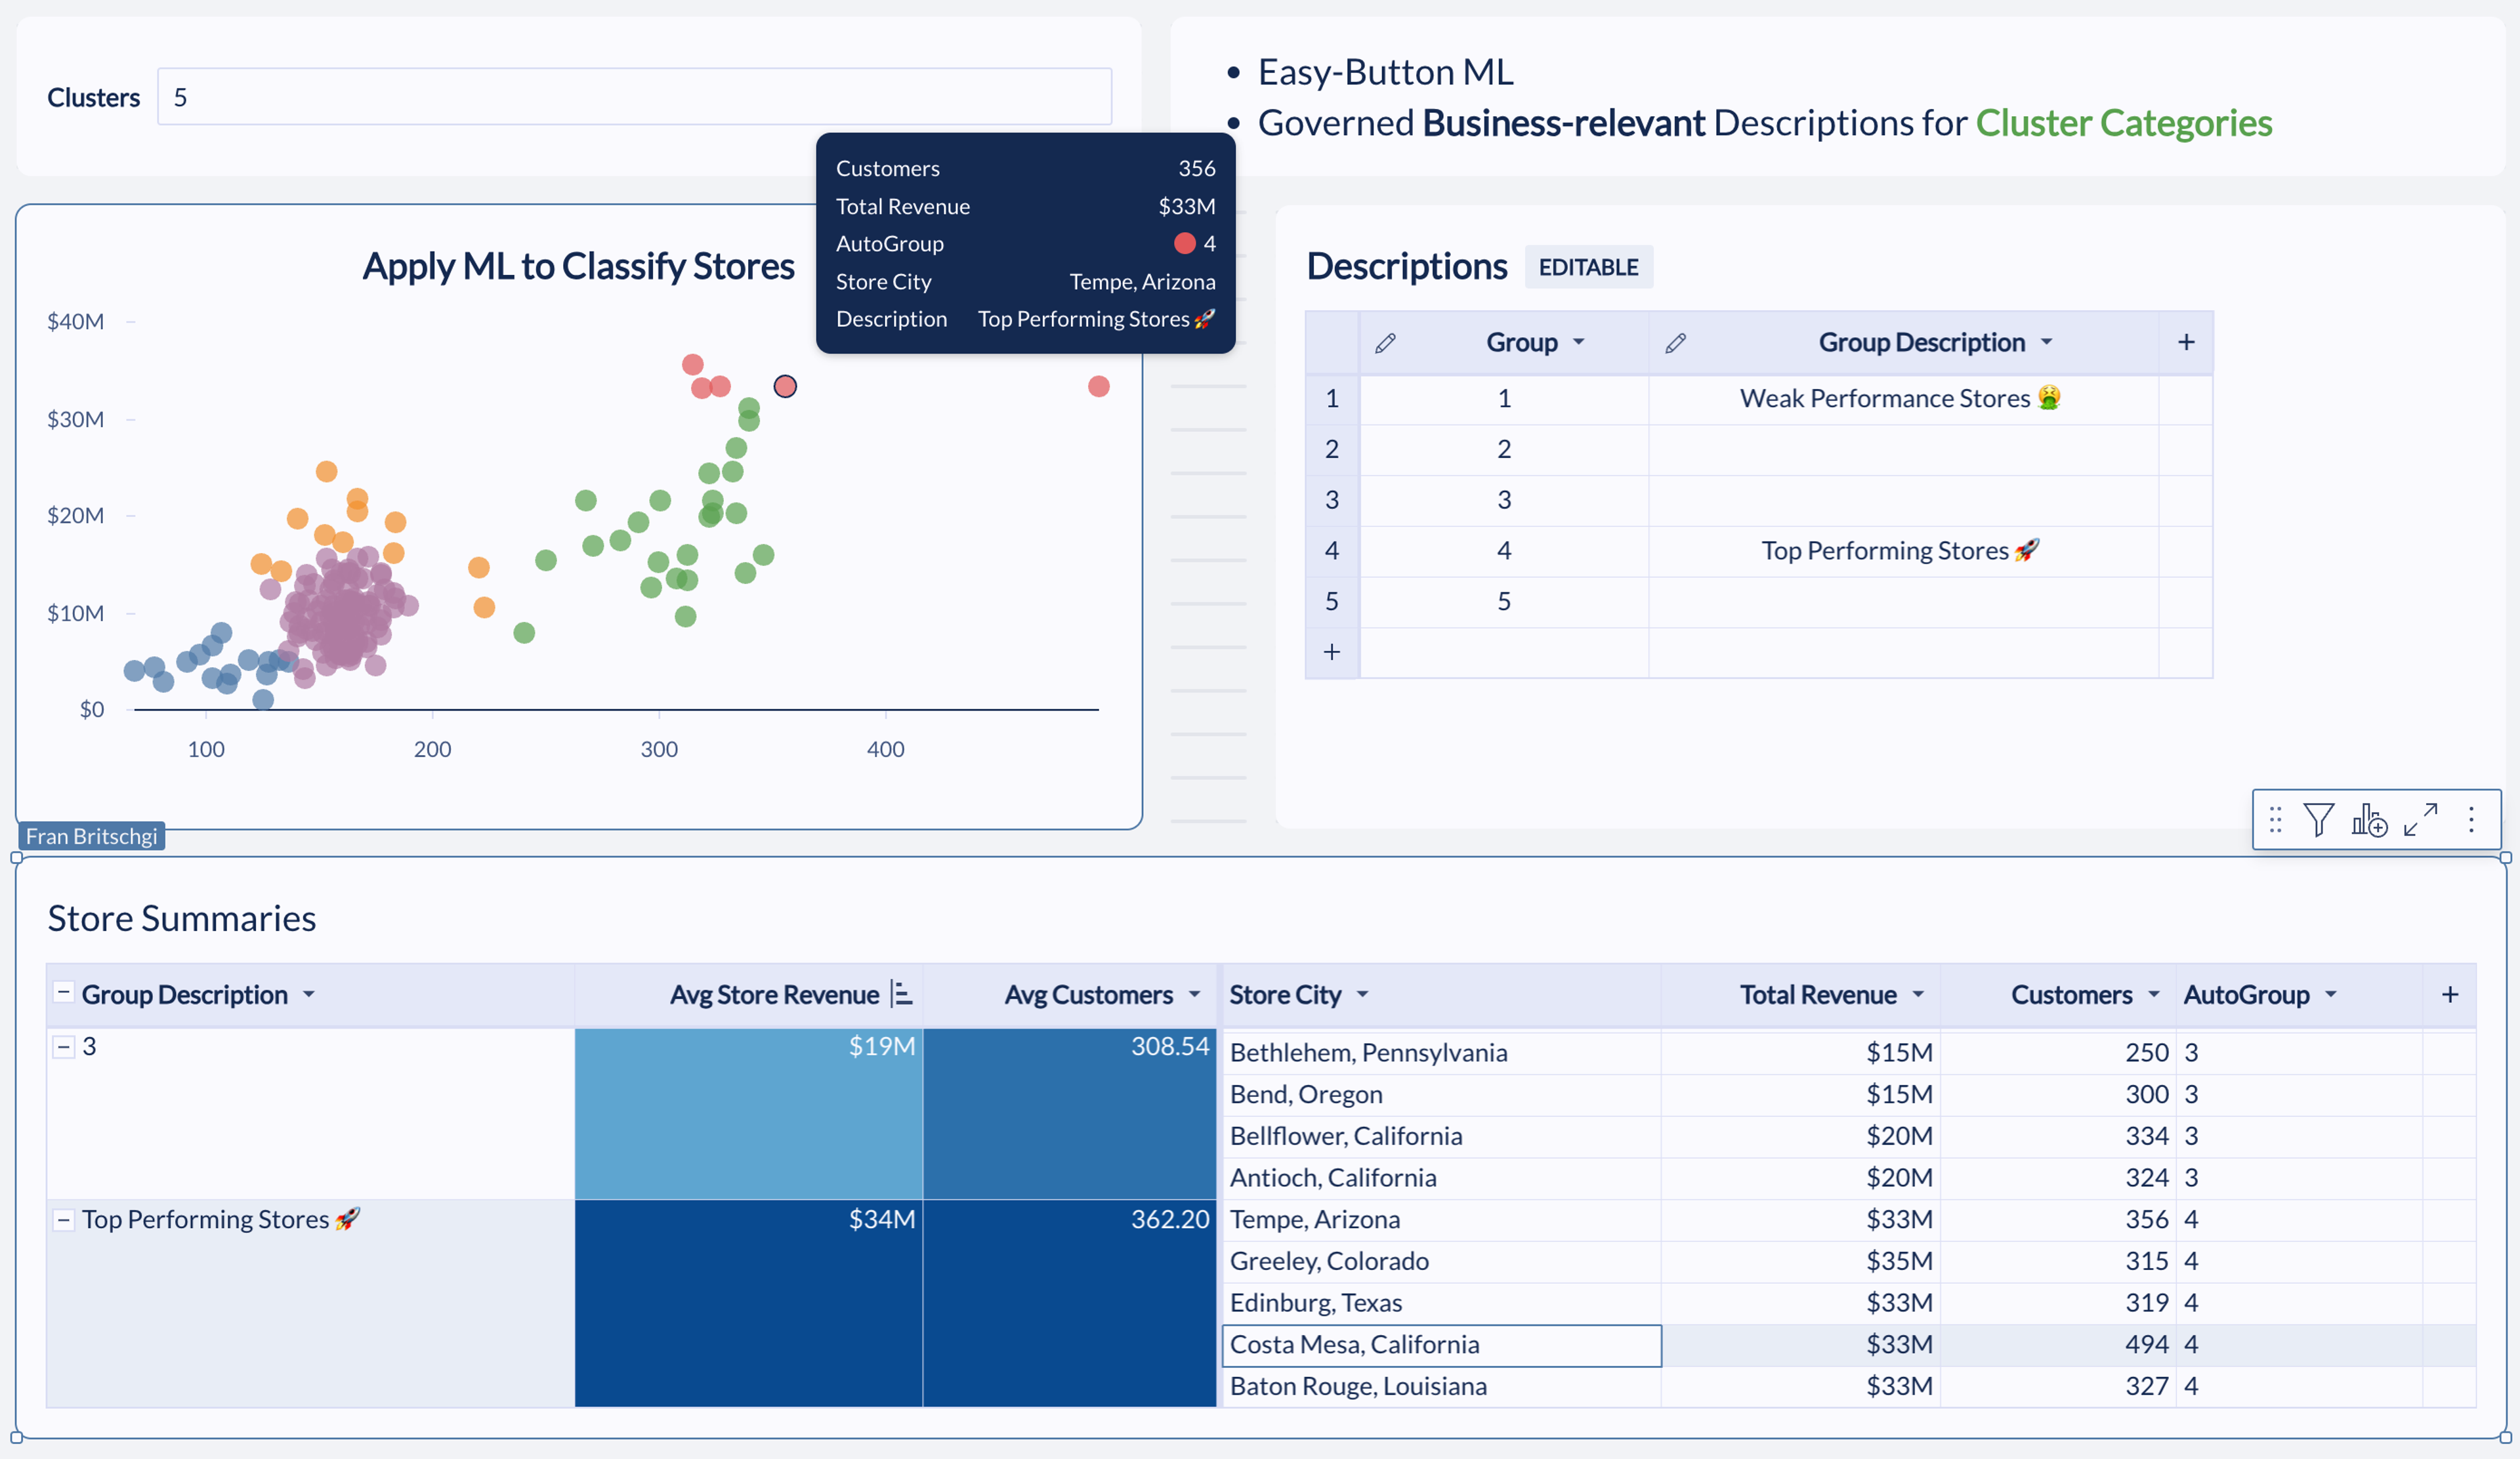Click the filter icon in element toolbar

point(2318,819)
